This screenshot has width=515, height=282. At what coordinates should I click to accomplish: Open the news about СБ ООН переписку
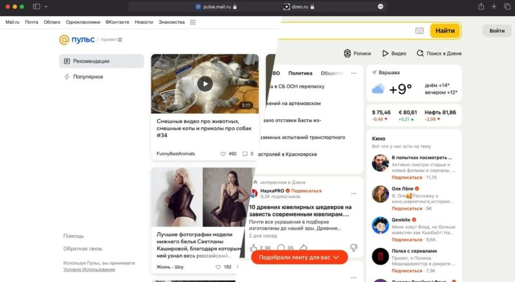point(296,86)
